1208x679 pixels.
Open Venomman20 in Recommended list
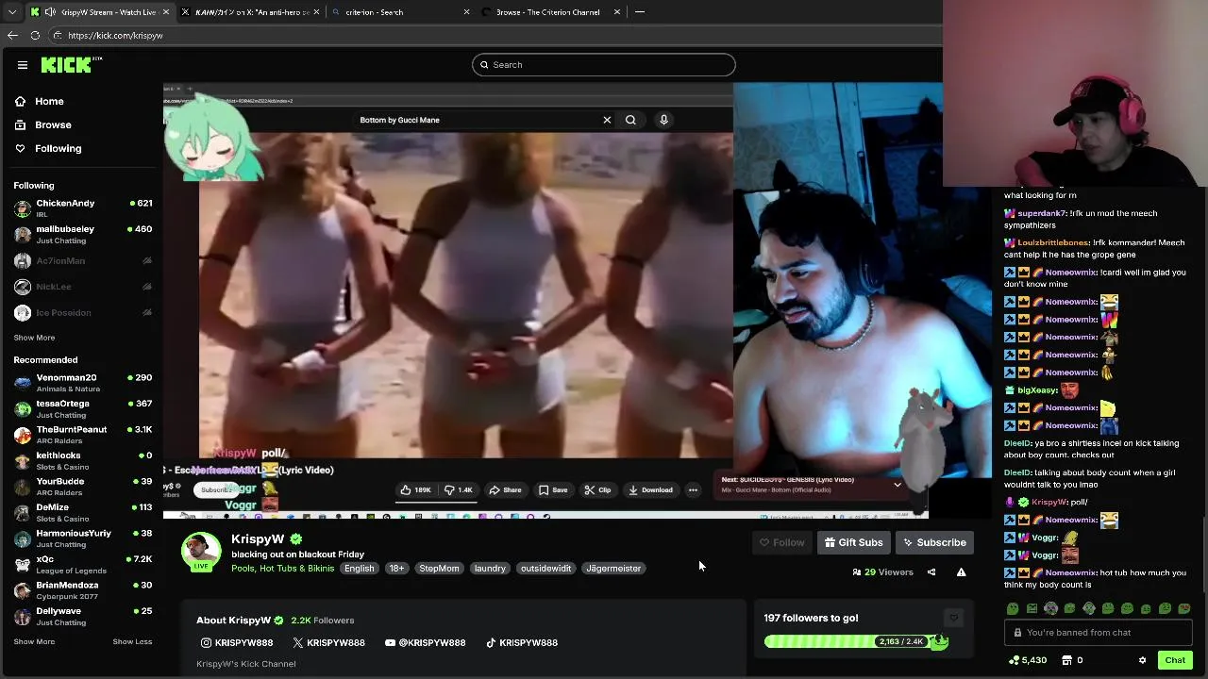[x=82, y=383]
